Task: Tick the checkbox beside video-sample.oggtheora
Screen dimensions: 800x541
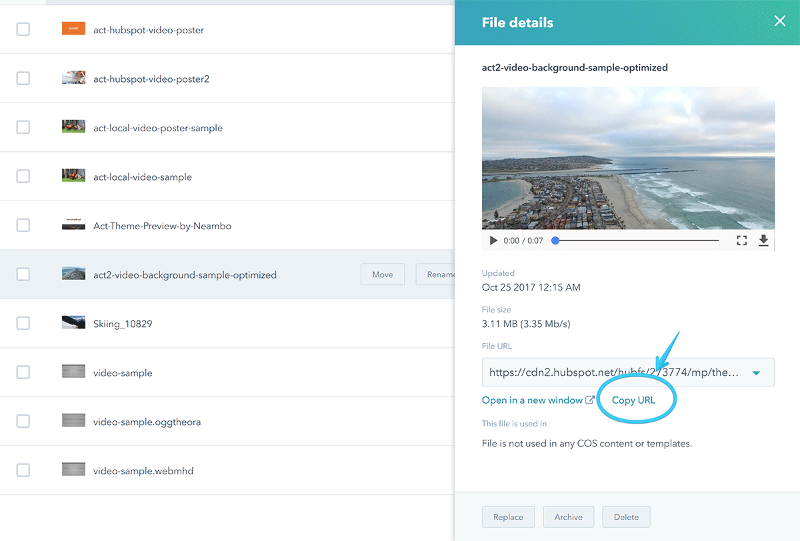Action: coord(24,421)
